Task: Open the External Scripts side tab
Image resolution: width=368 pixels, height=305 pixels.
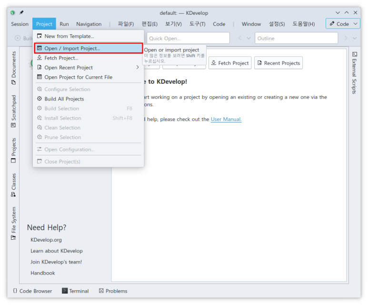Action: tap(354, 73)
